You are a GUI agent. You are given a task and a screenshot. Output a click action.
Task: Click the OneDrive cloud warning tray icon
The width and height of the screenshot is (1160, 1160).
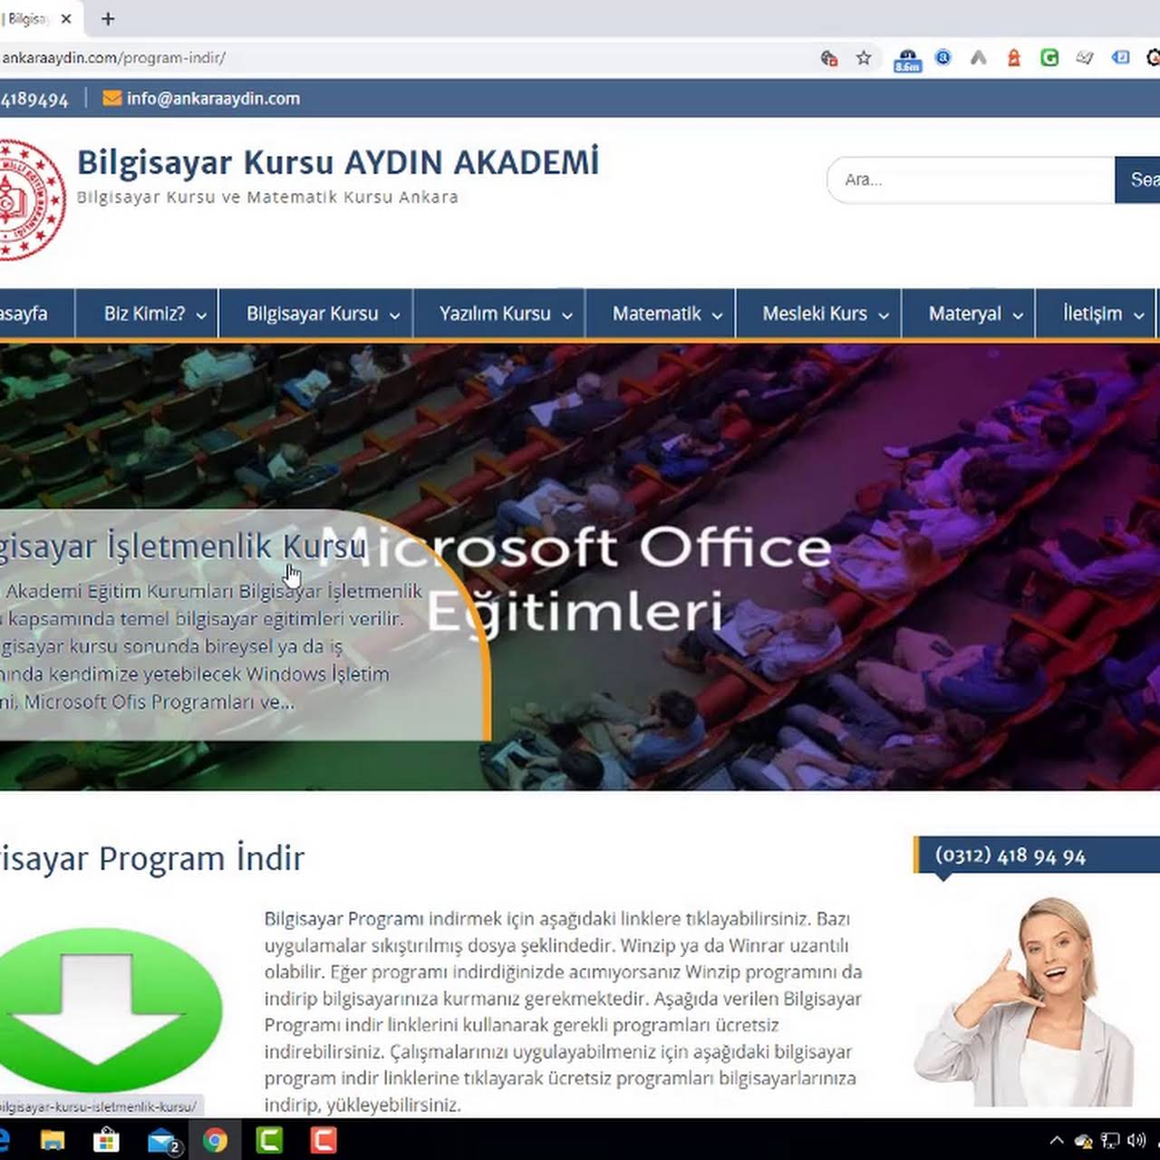click(1083, 1141)
